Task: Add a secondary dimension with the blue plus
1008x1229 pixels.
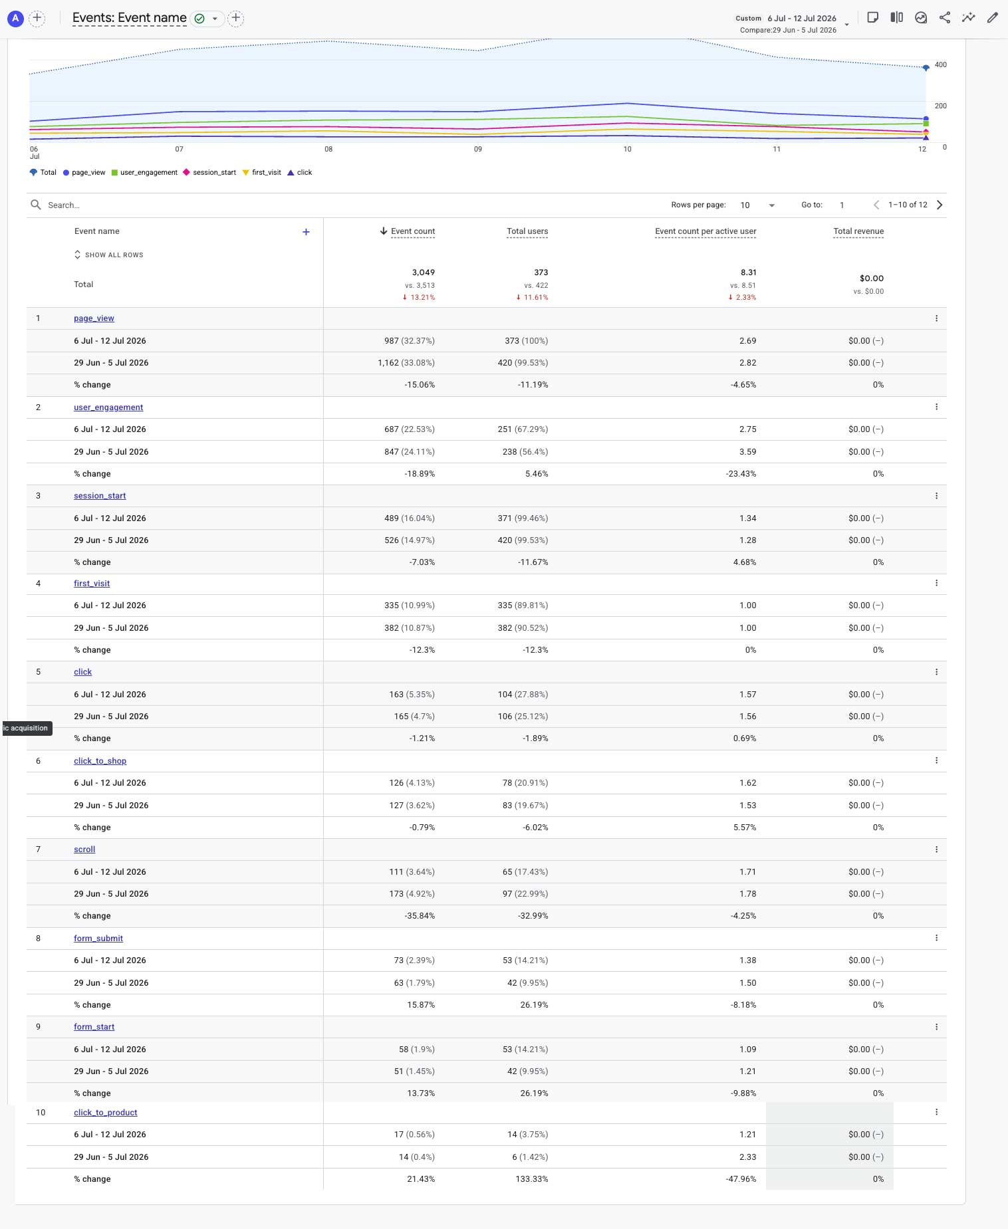Action: click(x=306, y=232)
